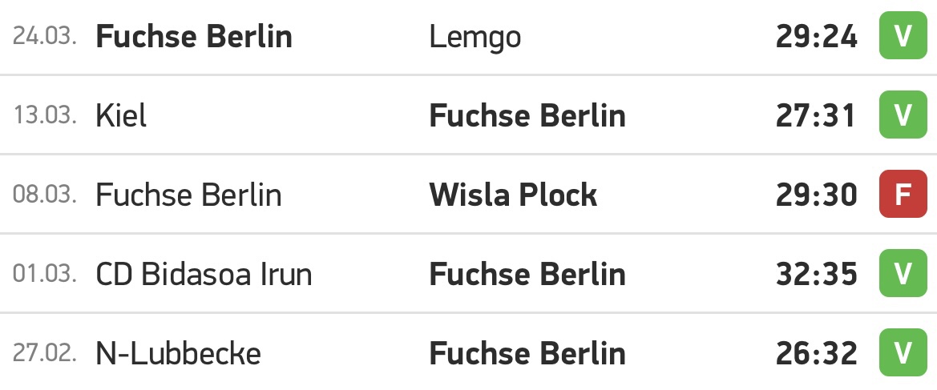This screenshot has width=937, height=390.
Task: Select the Wisla Plock team name
Action: (x=513, y=195)
